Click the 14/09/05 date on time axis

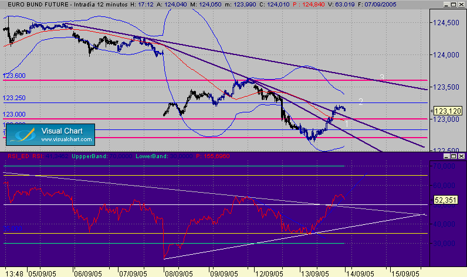[360, 273]
